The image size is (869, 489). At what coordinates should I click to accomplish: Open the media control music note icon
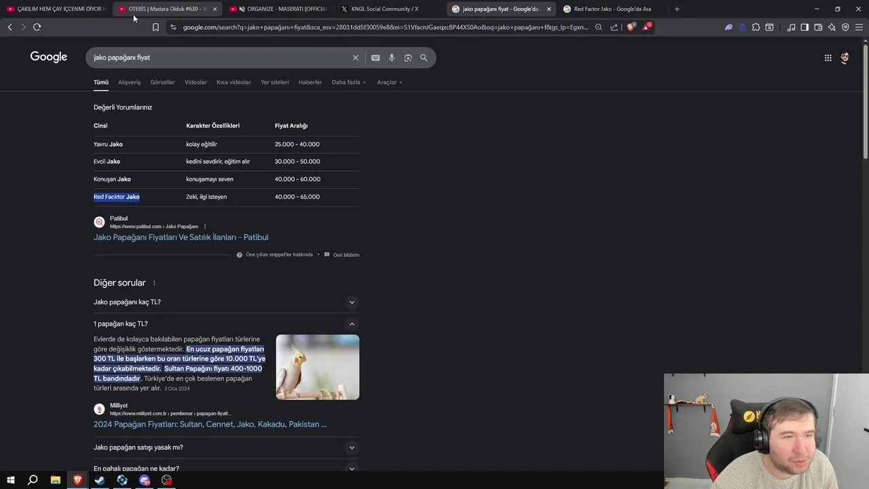[x=791, y=27]
